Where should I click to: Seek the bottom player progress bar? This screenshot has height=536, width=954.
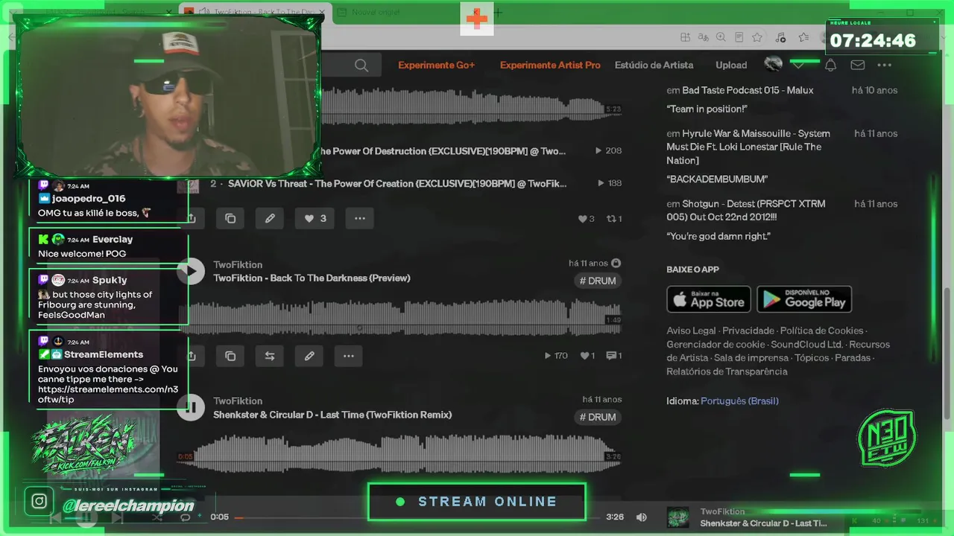(x=417, y=517)
